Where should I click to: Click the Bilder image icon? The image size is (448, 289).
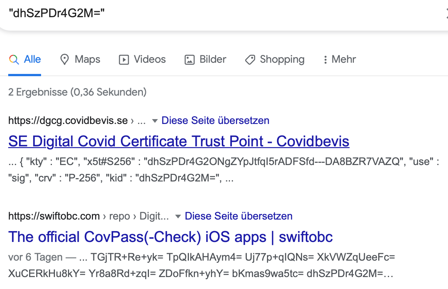190,60
